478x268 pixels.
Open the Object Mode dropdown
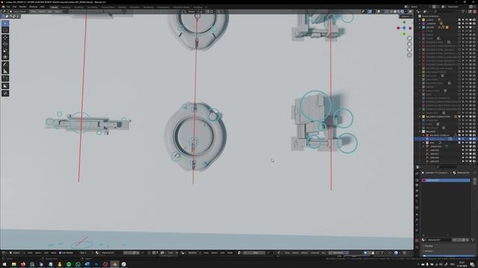pyautogui.click(x=19, y=12)
